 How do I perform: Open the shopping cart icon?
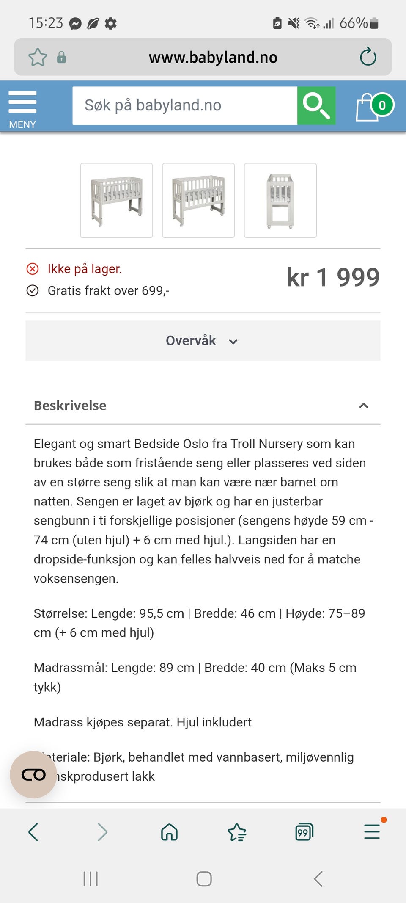[x=374, y=106]
